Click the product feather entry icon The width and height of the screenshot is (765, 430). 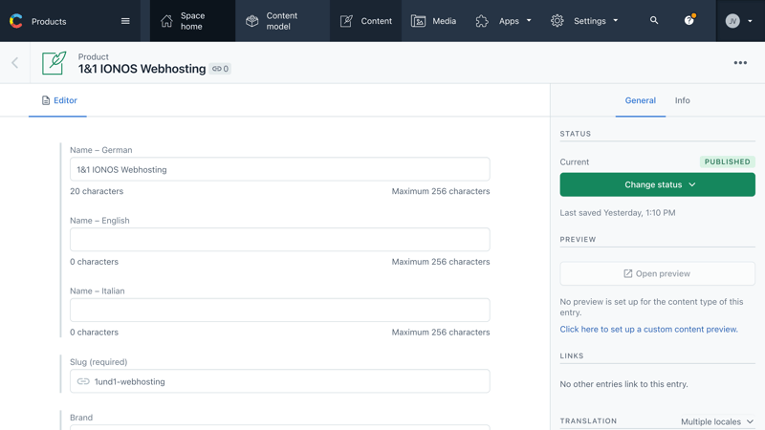coord(55,63)
